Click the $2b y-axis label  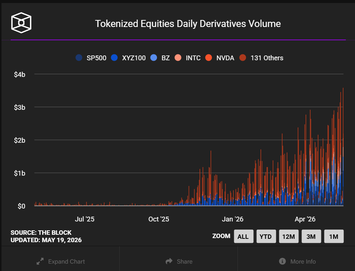click(x=20, y=140)
